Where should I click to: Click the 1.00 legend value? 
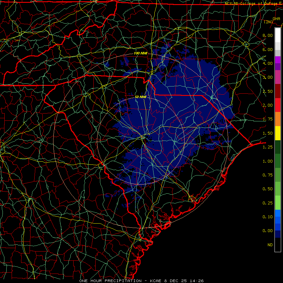(268, 161)
